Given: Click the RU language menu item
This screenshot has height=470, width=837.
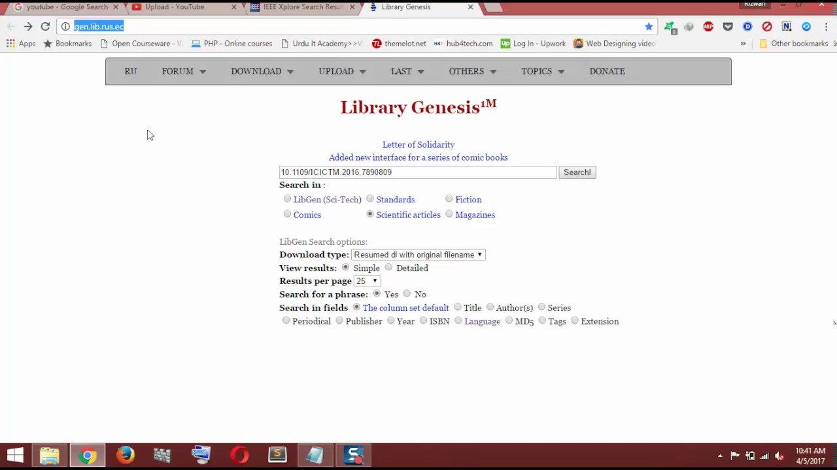Looking at the screenshot, I should click(131, 71).
